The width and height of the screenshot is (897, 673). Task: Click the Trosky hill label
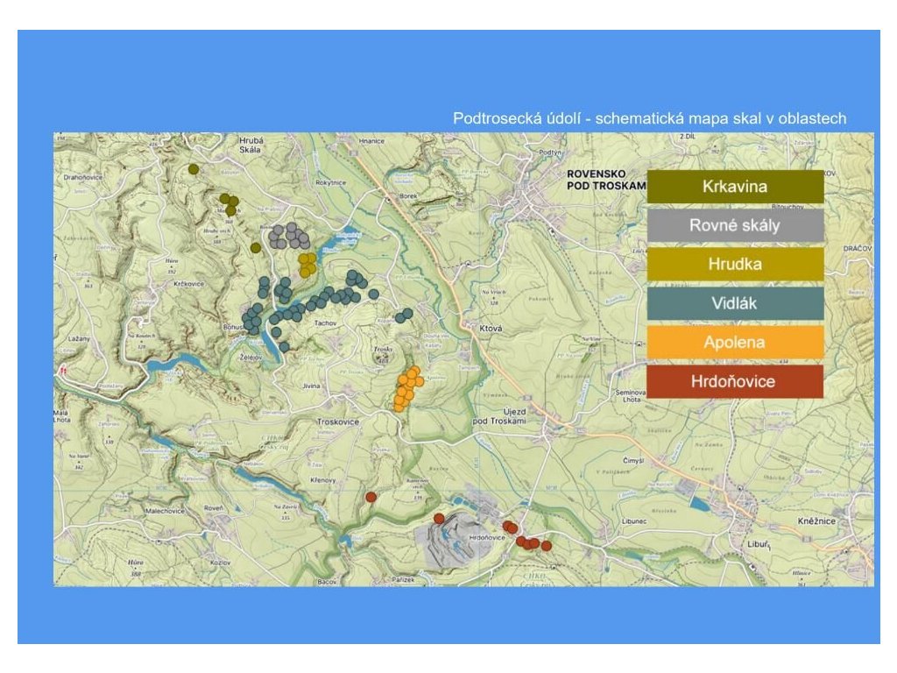[383, 349]
